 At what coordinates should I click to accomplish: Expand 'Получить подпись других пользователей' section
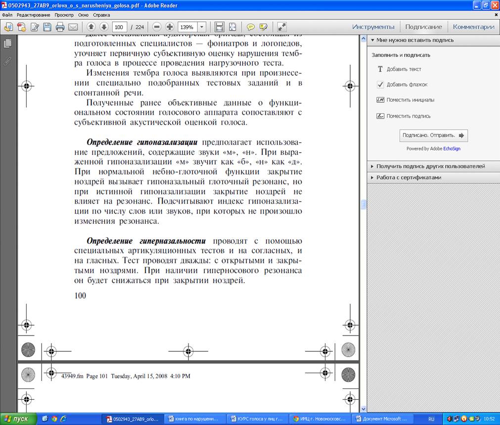tap(430, 167)
